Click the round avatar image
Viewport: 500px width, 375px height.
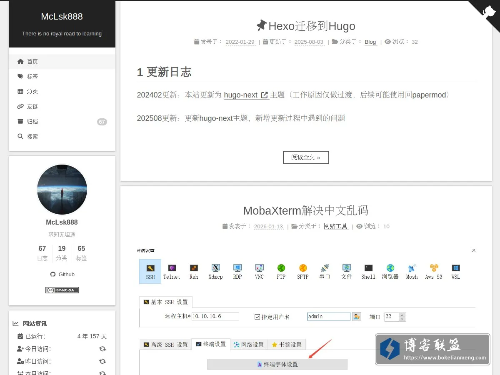[x=62, y=190]
